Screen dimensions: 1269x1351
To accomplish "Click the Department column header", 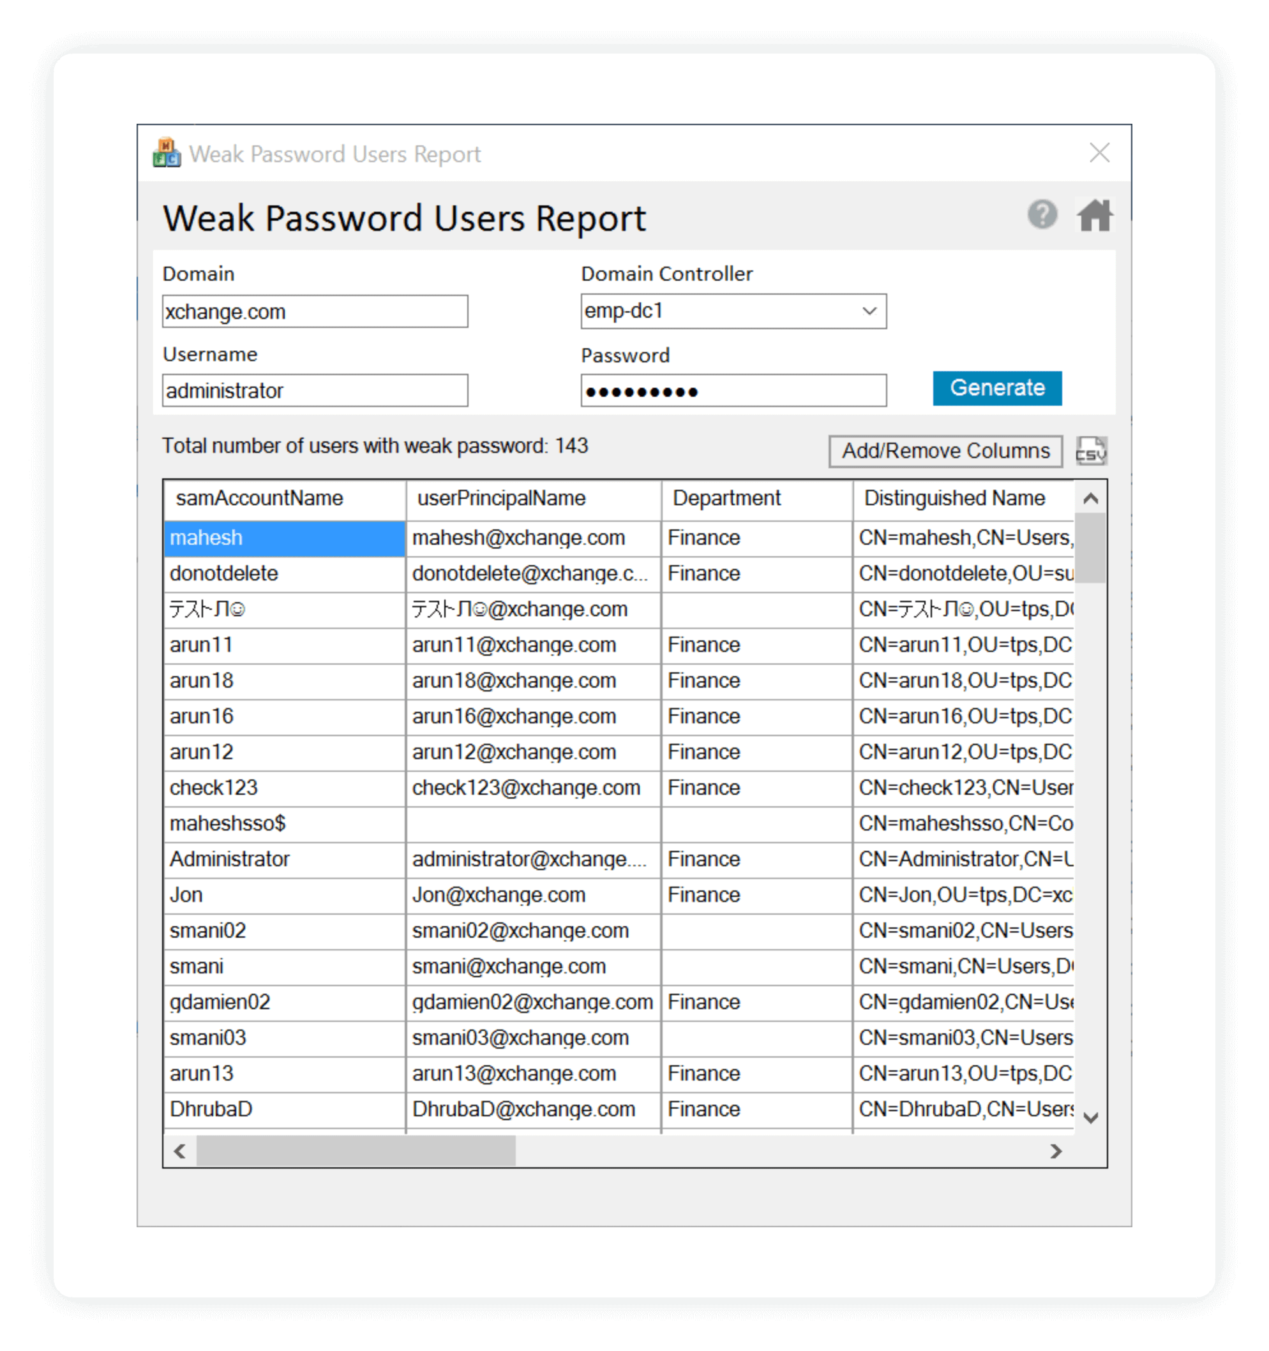I will pyautogui.click(x=726, y=498).
